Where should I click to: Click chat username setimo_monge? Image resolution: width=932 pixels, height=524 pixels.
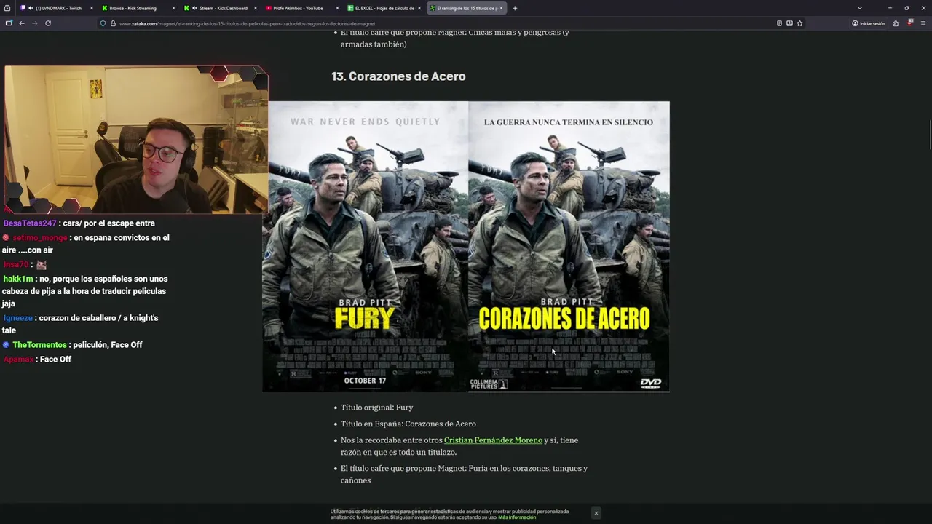coord(39,238)
